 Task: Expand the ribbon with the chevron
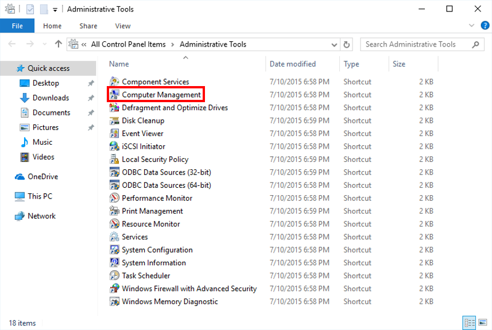471,25
